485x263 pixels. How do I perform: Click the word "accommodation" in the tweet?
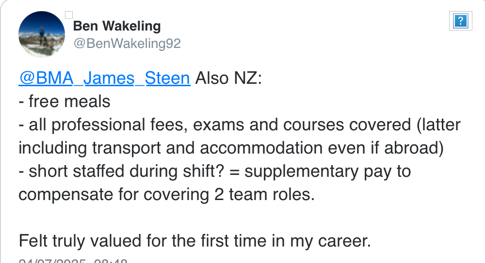[261, 148]
